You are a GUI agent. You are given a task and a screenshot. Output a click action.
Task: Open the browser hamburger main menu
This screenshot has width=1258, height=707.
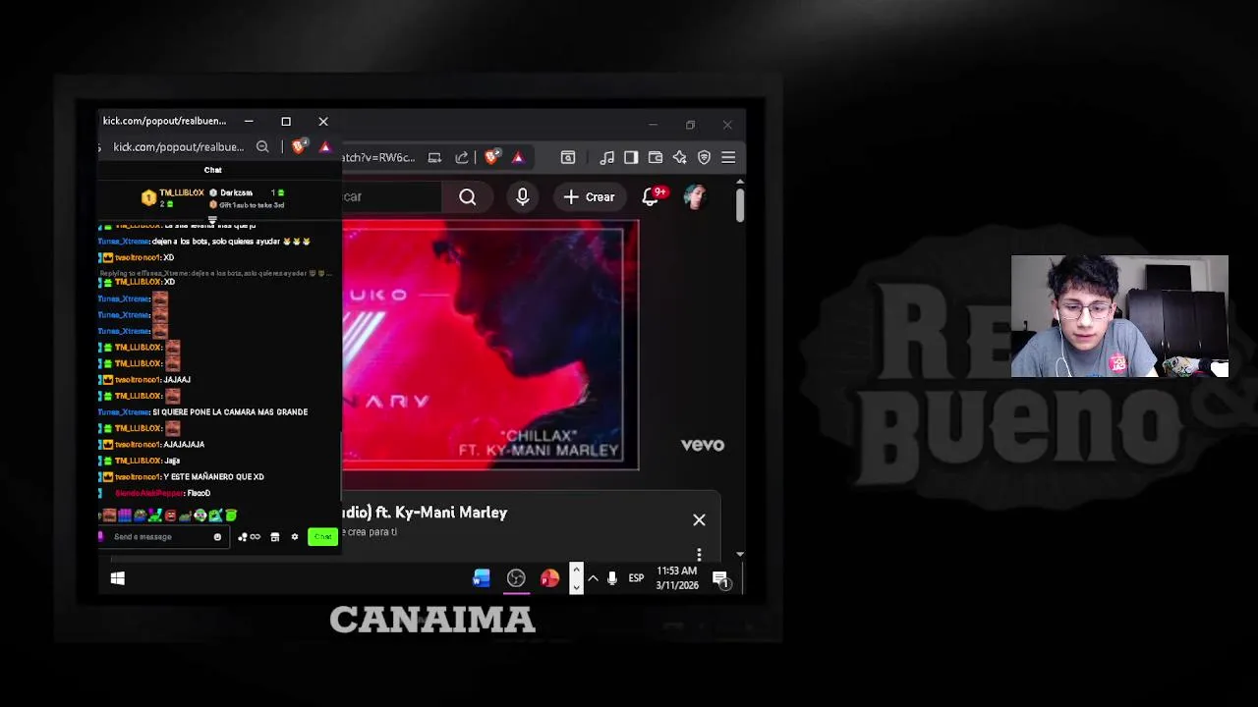pos(728,157)
